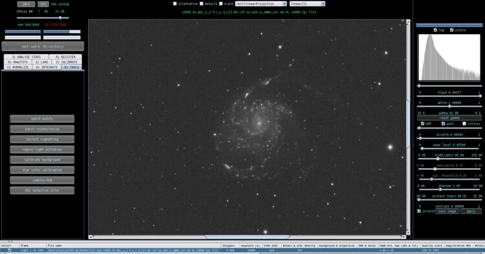Click the image viewer scroll-down arrow

pyautogui.click(x=408, y=233)
